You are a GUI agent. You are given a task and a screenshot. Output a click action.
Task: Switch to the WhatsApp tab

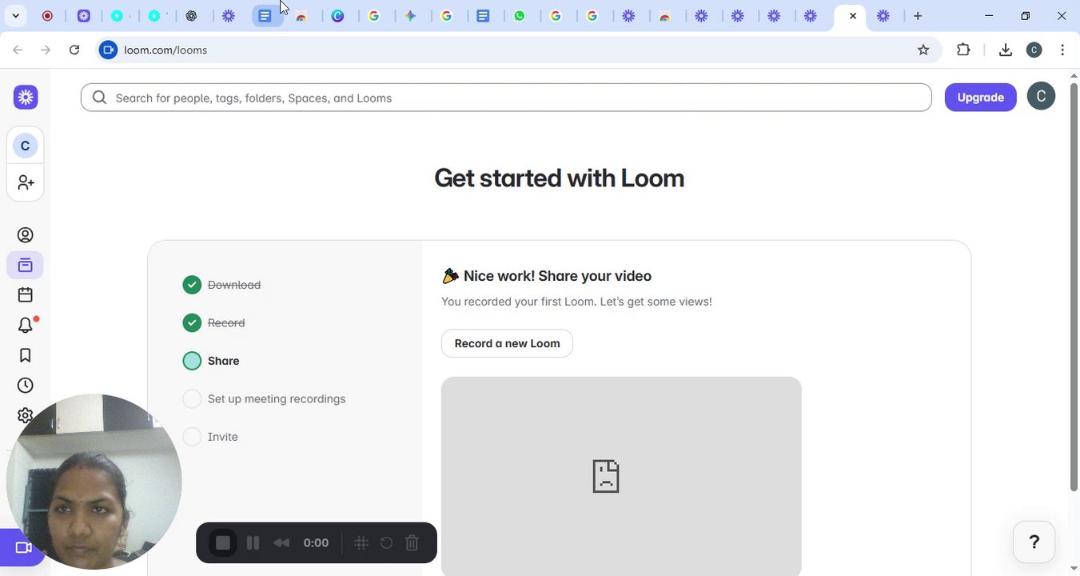pyautogui.click(x=520, y=16)
